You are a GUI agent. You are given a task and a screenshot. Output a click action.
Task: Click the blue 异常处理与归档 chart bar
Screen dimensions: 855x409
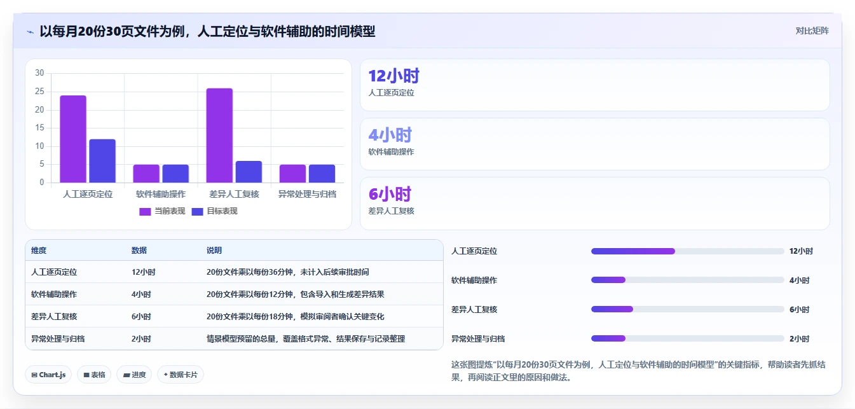coord(322,174)
